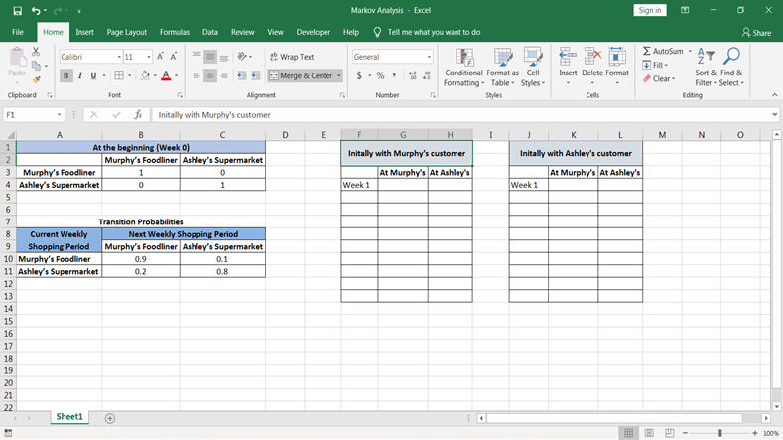
Task: Switch to Page Layout view
Action: click(649, 433)
